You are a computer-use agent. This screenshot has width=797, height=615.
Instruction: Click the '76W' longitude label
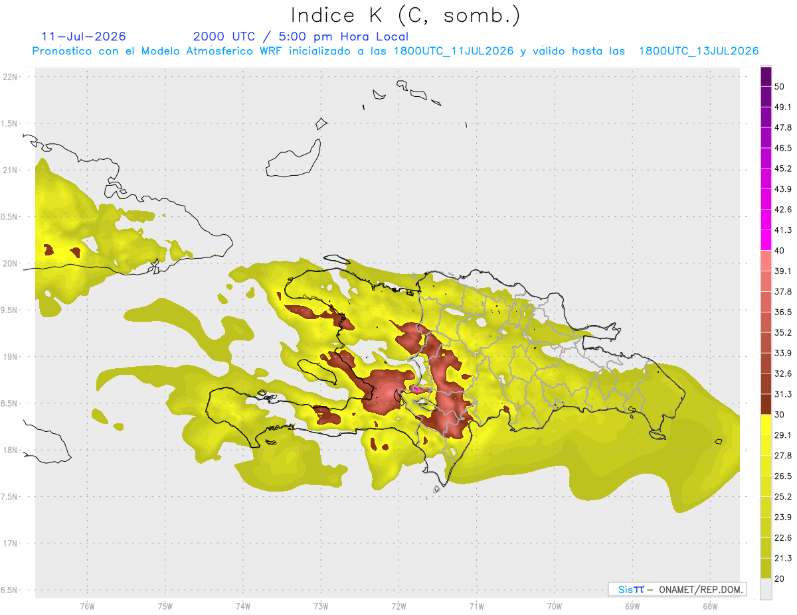coord(87,606)
